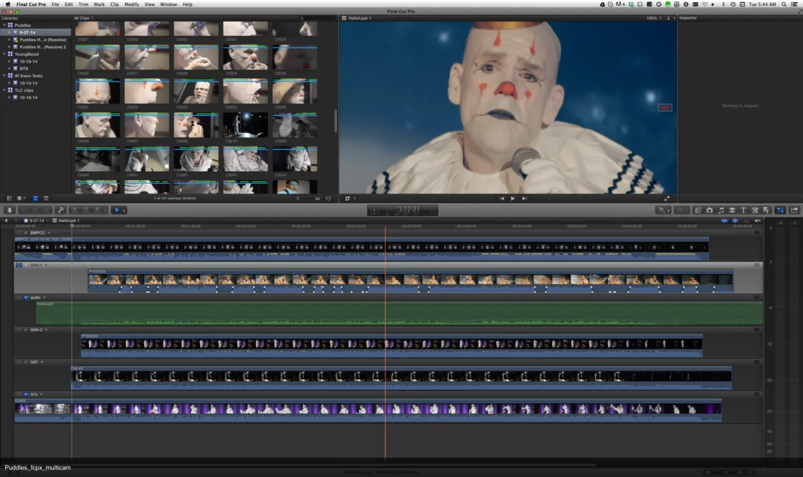Enter full-screen viewer mode
This screenshot has height=477, width=803.
pyautogui.click(x=666, y=199)
